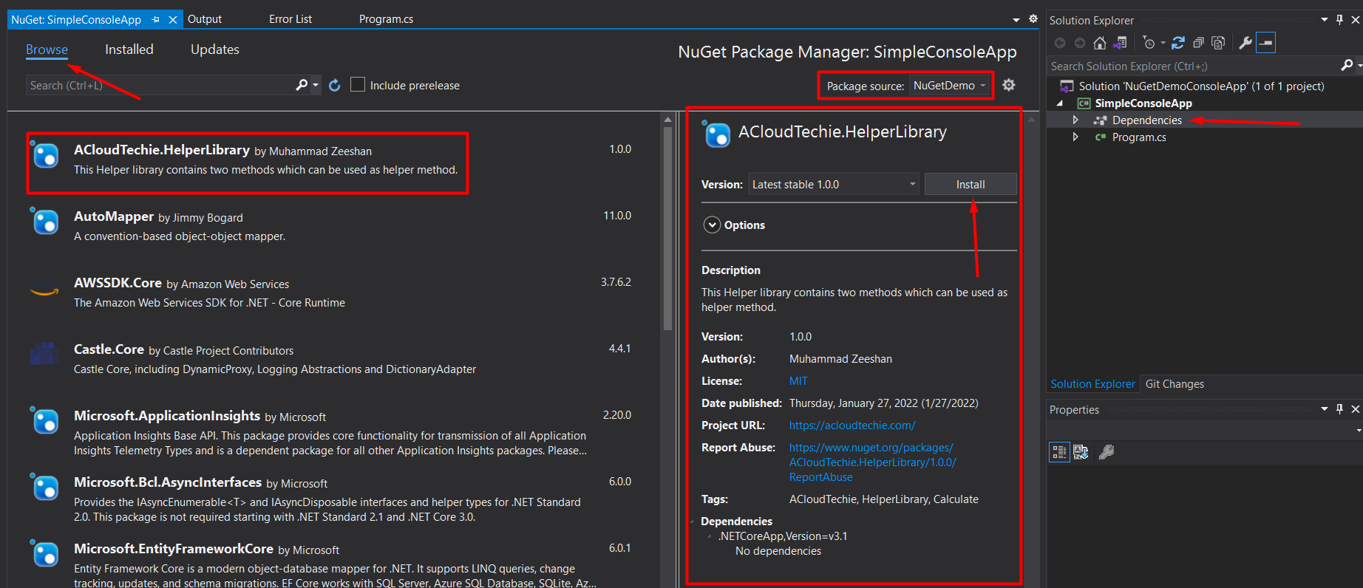
Task: Expand the Options section
Action: click(x=712, y=225)
